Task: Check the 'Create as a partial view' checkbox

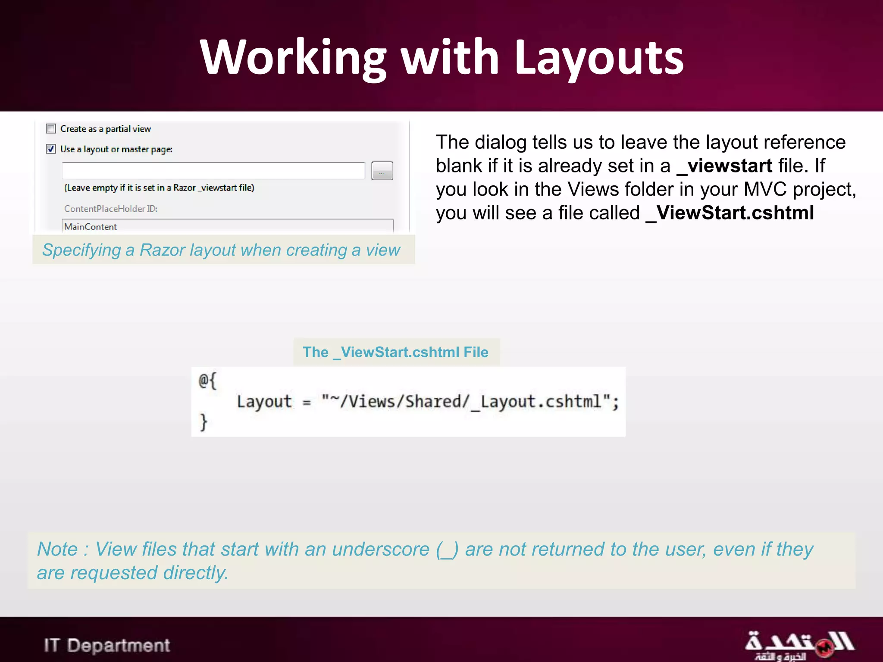Action: tap(51, 128)
